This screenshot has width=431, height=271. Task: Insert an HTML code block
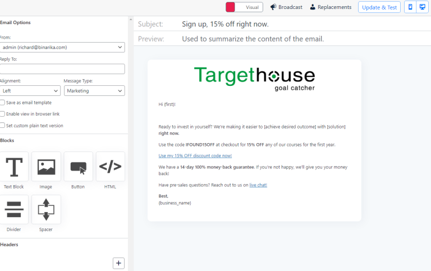[x=110, y=167]
